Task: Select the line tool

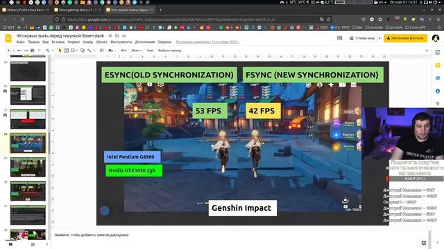Action: coord(89,50)
